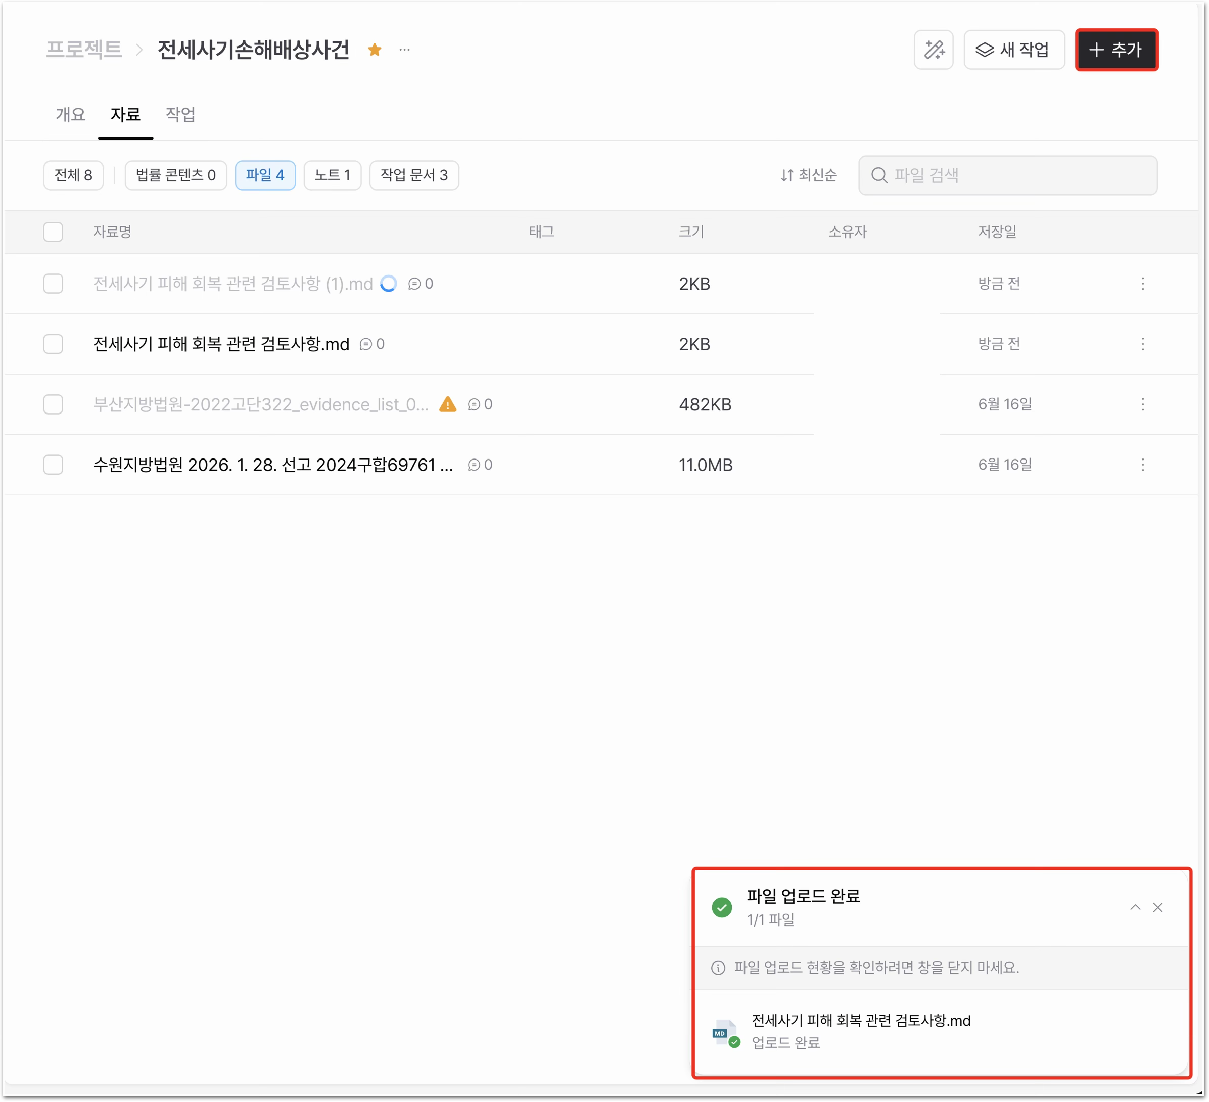Go back via the 프로젝트 breadcrumb link

pyautogui.click(x=84, y=49)
